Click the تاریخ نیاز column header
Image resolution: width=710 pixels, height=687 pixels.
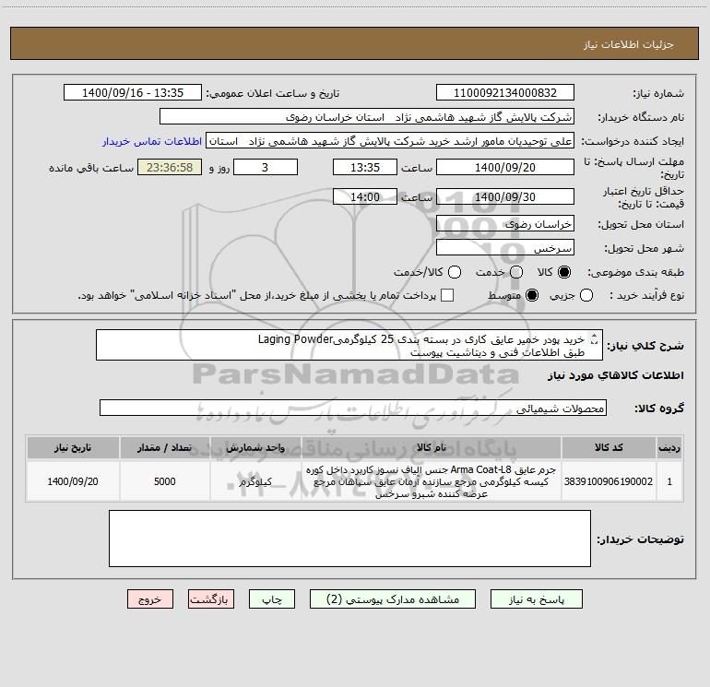click(x=73, y=448)
